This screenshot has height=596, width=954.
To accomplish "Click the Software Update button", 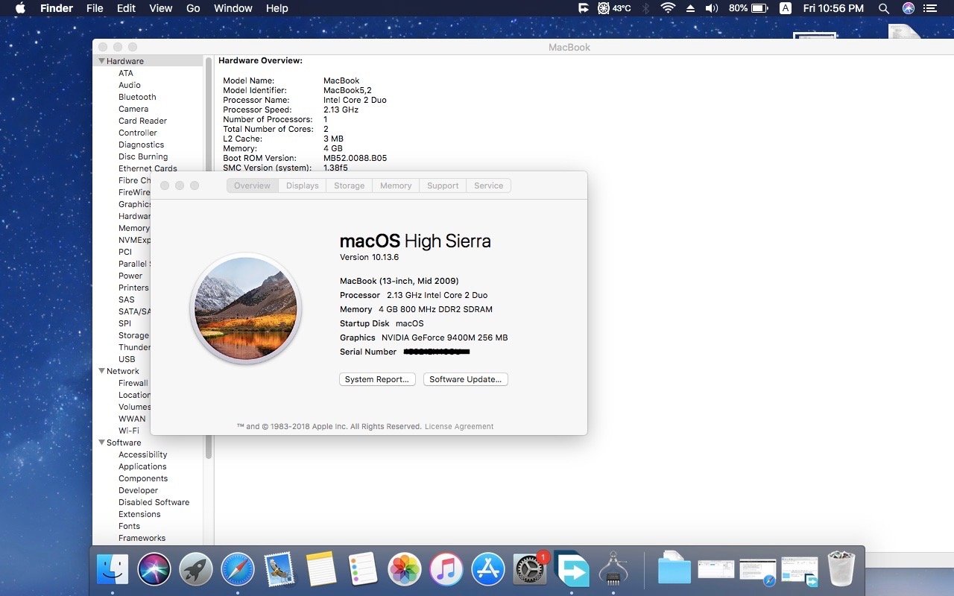I will click(466, 379).
